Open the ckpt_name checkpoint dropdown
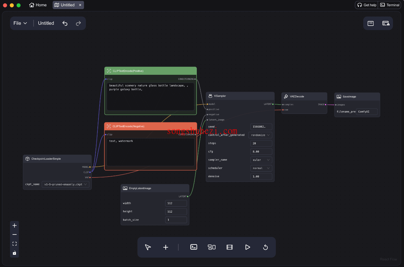This screenshot has width=404, height=267. point(66,184)
